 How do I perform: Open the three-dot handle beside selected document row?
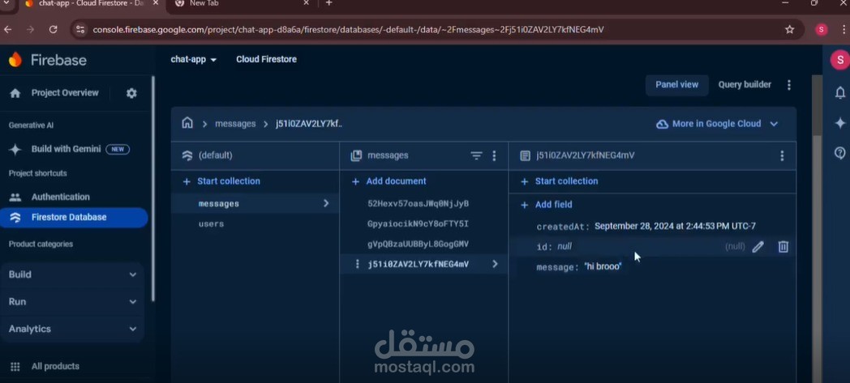coord(357,264)
